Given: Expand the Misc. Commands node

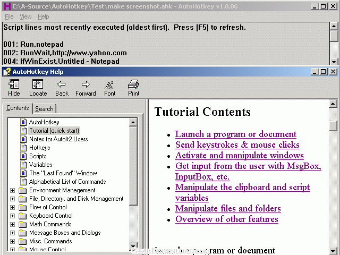Looking at the screenshot, I should [13, 241].
